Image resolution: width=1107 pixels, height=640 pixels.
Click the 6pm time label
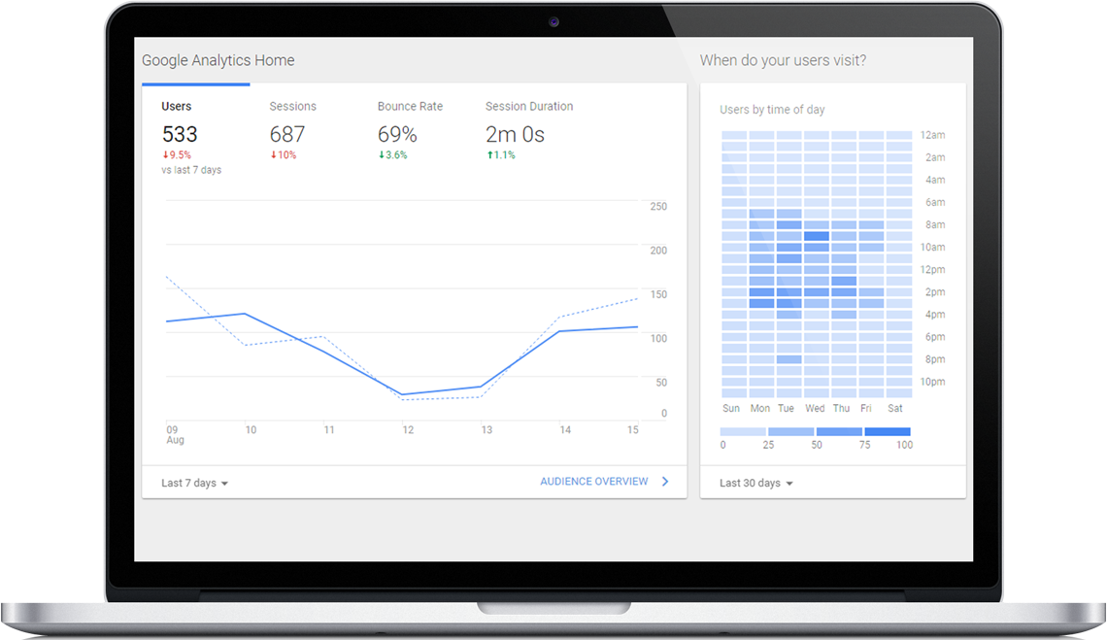click(x=935, y=337)
